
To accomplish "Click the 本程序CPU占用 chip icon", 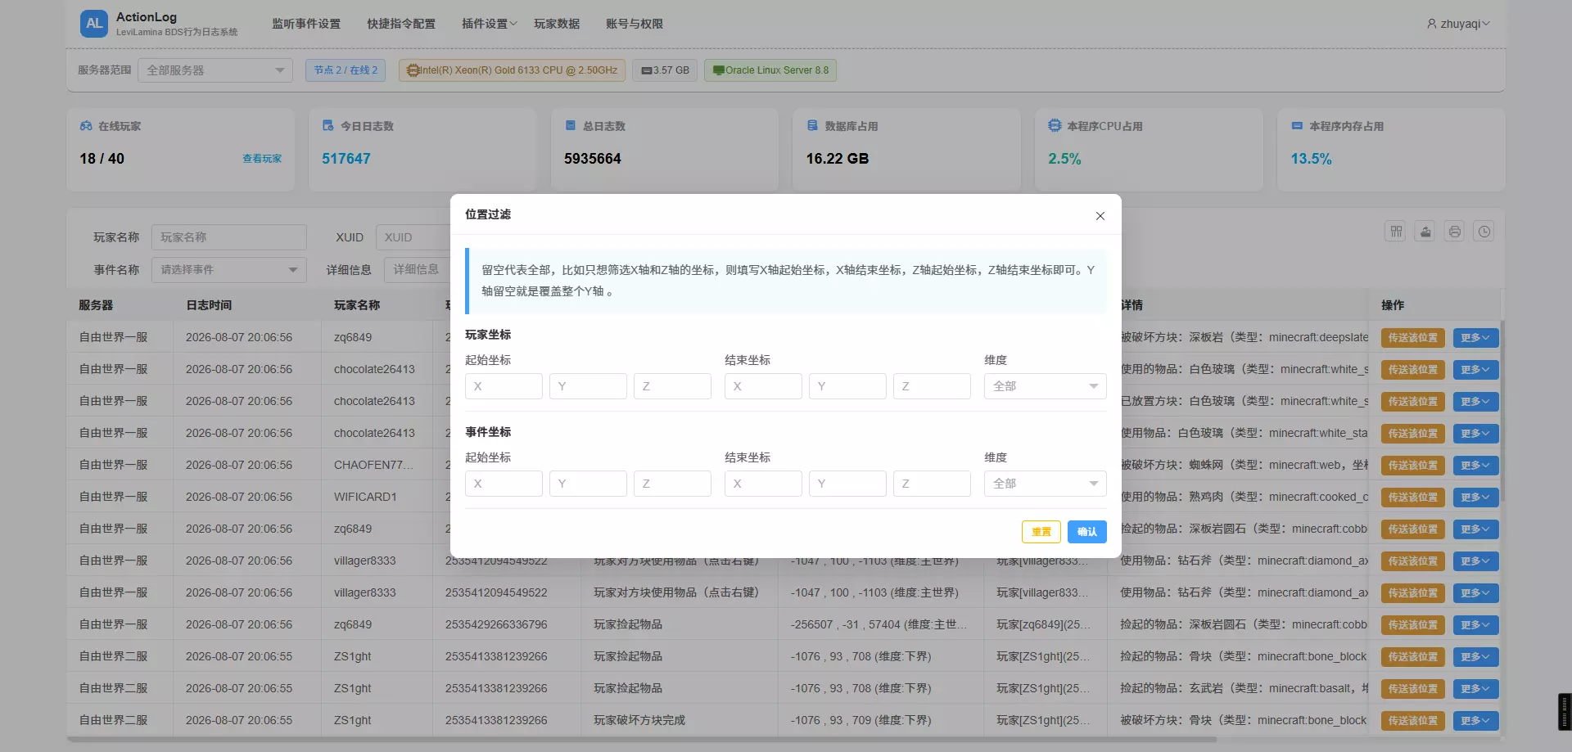I will [x=1055, y=126].
